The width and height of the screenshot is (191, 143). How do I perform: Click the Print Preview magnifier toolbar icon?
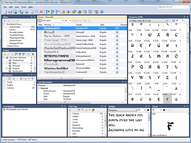tap(5, 12)
